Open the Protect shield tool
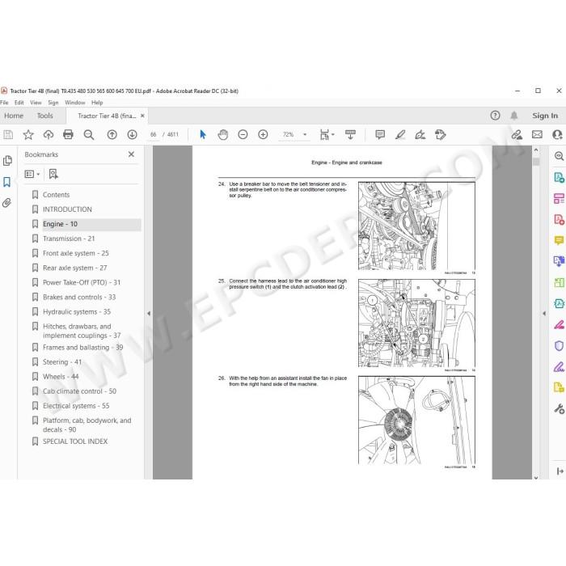The image size is (566, 566). point(559,346)
